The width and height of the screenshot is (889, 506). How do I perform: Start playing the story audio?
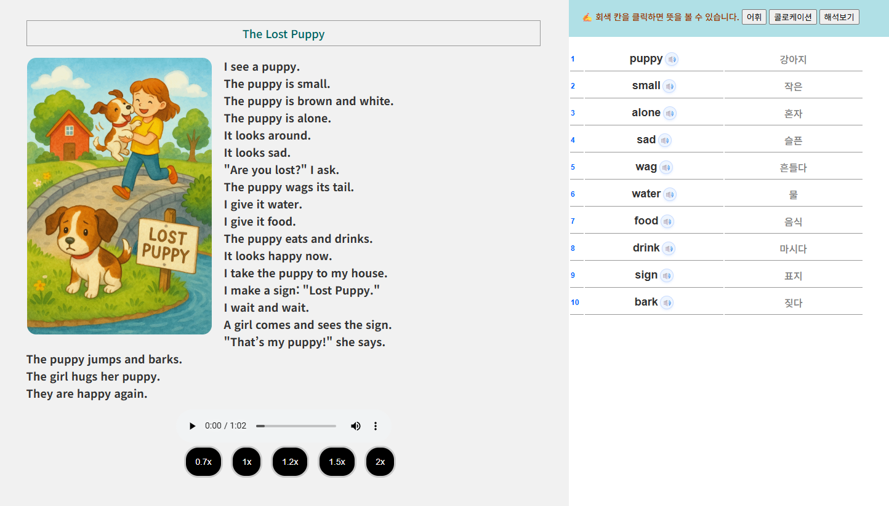193,426
